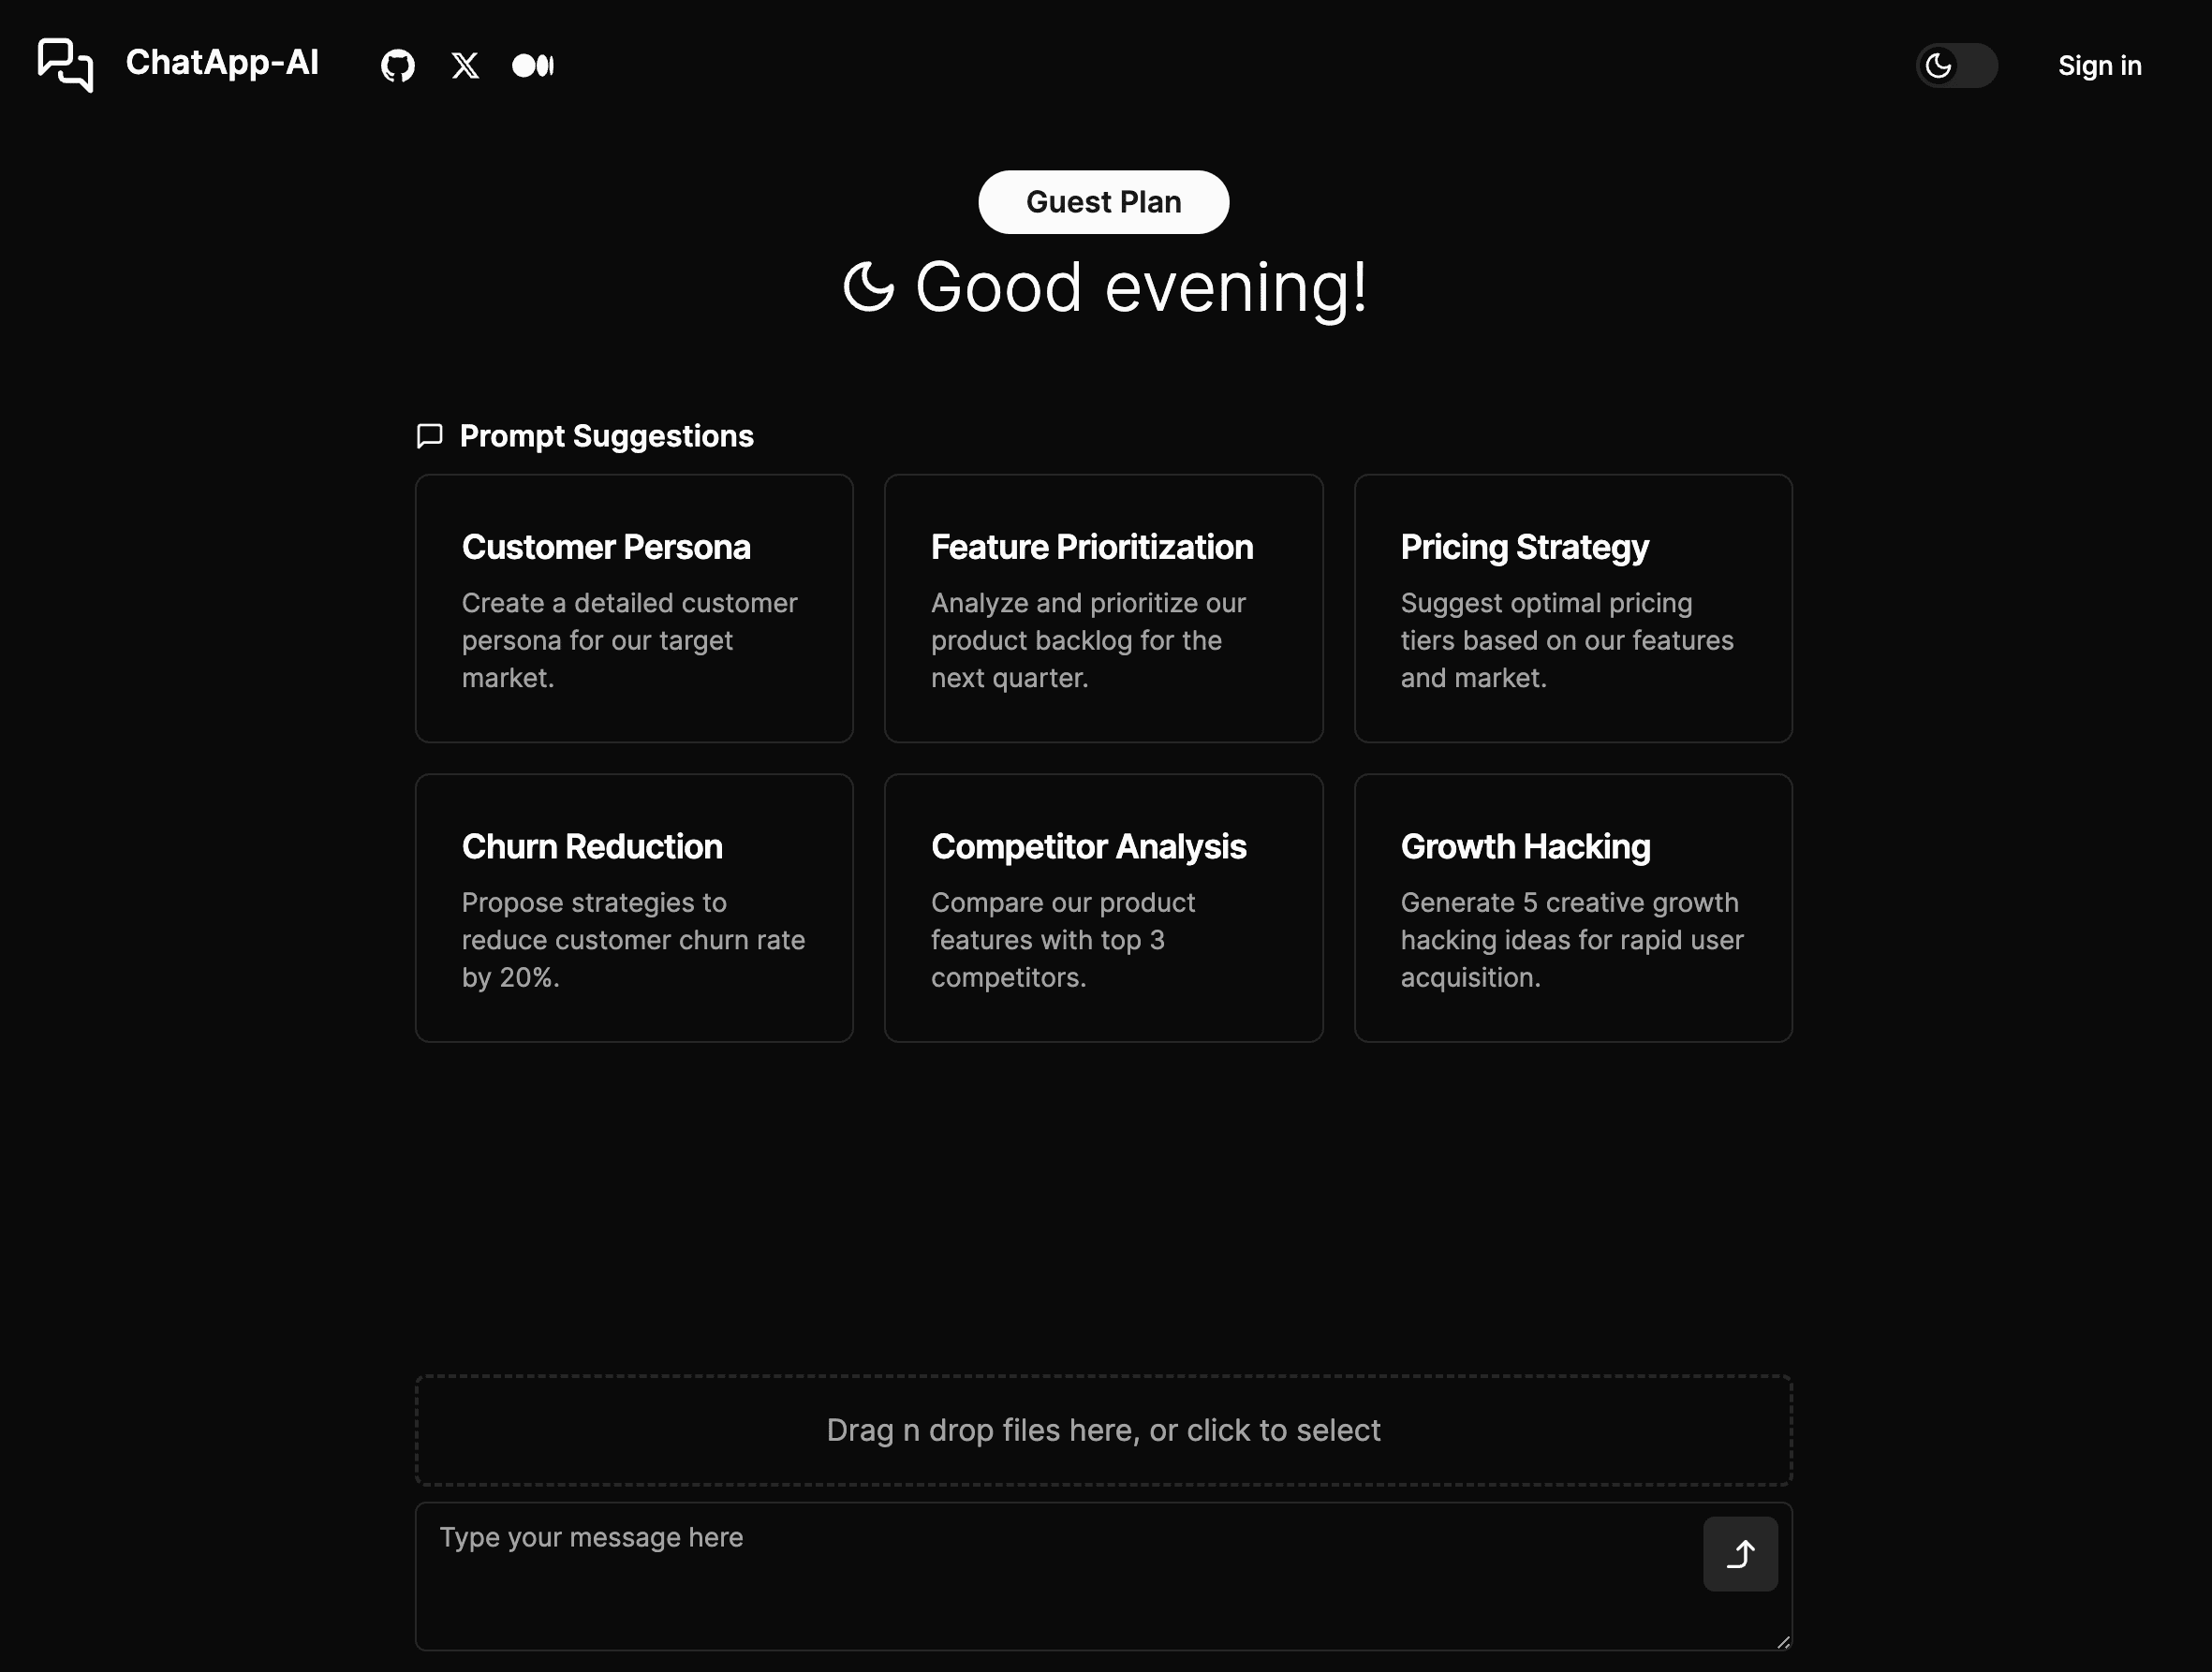This screenshot has width=2212, height=1672.
Task: Select the Growth Hacking suggestion card
Action: point(1573,908)
